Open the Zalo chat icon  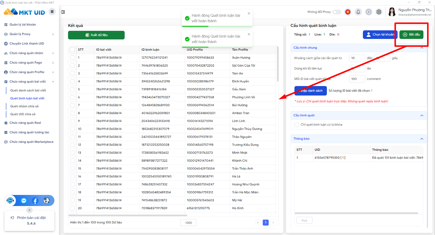click(x=24, y=201)
